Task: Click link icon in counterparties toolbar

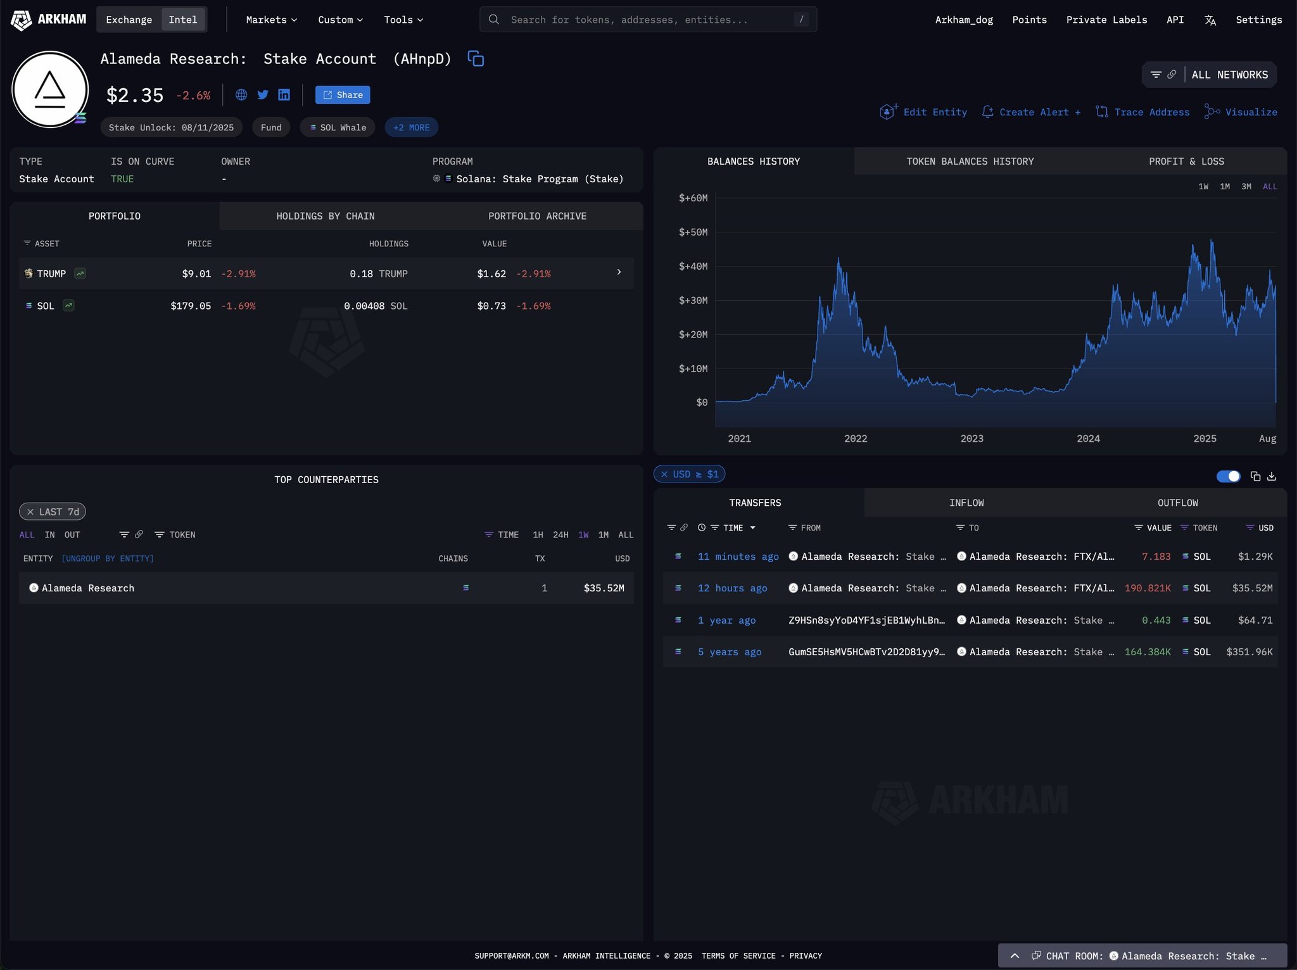Action: click(x=139, y=534)
